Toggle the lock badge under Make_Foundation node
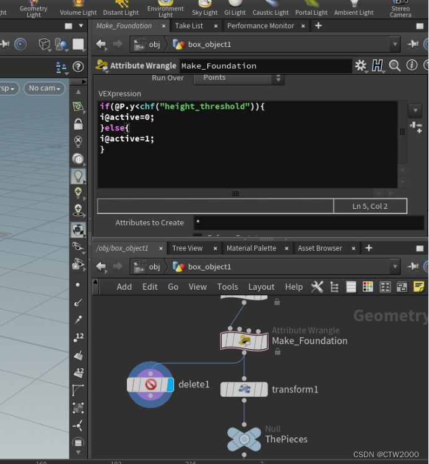The image size is (429, 464). [x=277, y=352]
